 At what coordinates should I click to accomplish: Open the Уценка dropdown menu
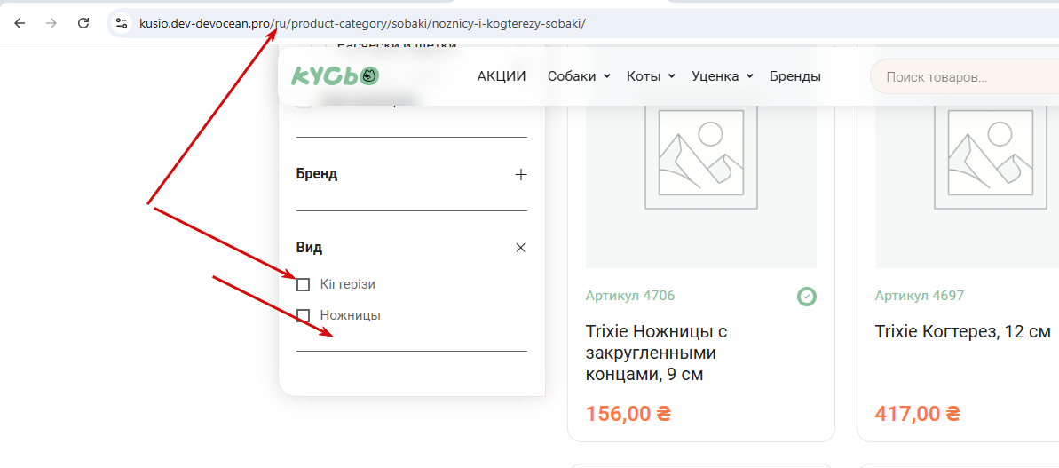(722, 76)
